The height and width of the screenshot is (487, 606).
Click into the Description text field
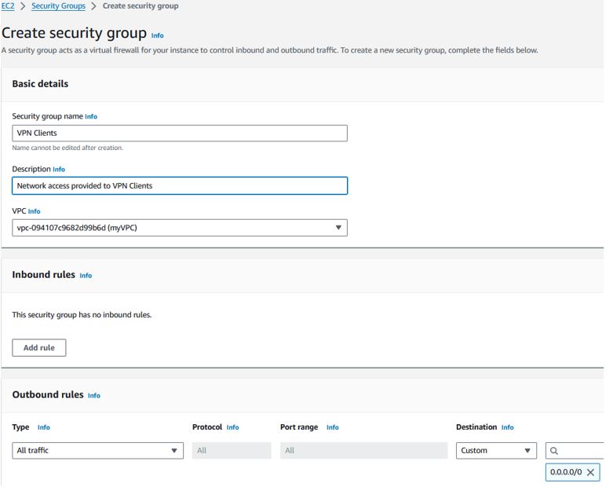click(x=180, y=185)
